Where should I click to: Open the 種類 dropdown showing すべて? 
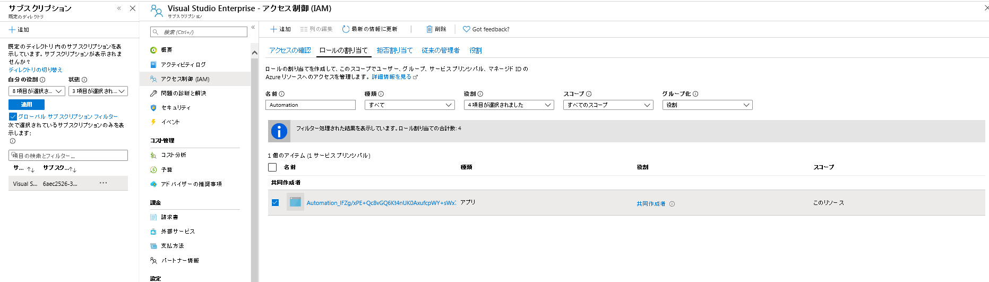410,105
